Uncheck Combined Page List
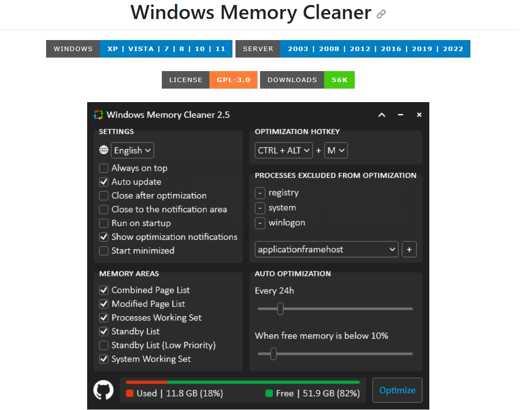524x410 pixels. 104,290
